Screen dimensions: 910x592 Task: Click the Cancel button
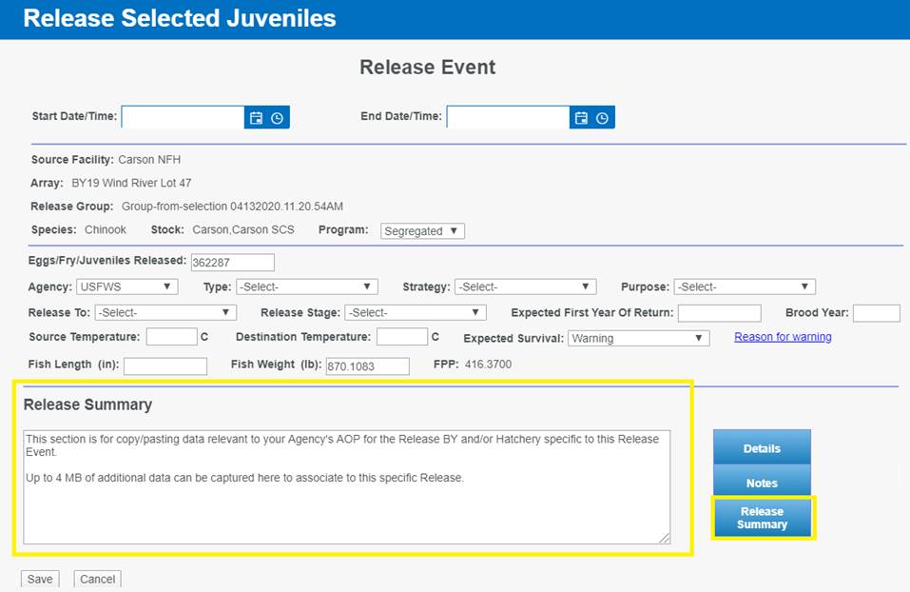click(97, 579)
